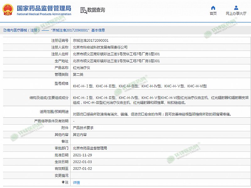The width and height of the screenshot is (251, 188).
Task: Click the national emblem logo
Action: pyautogui.click(x=8, y=10)
